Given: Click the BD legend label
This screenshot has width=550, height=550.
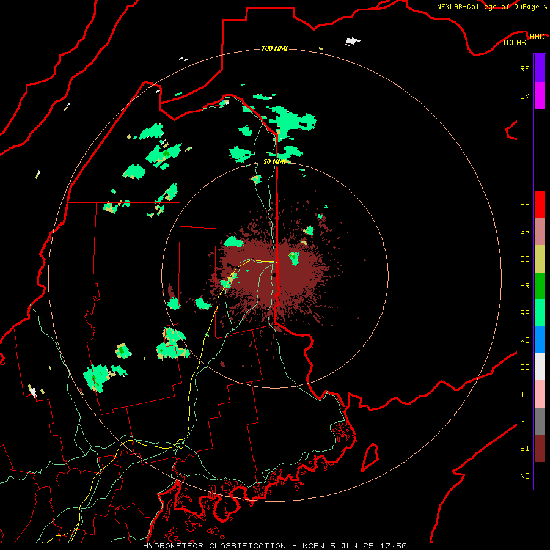Looking at the screenshot, I should pos(524,259).
